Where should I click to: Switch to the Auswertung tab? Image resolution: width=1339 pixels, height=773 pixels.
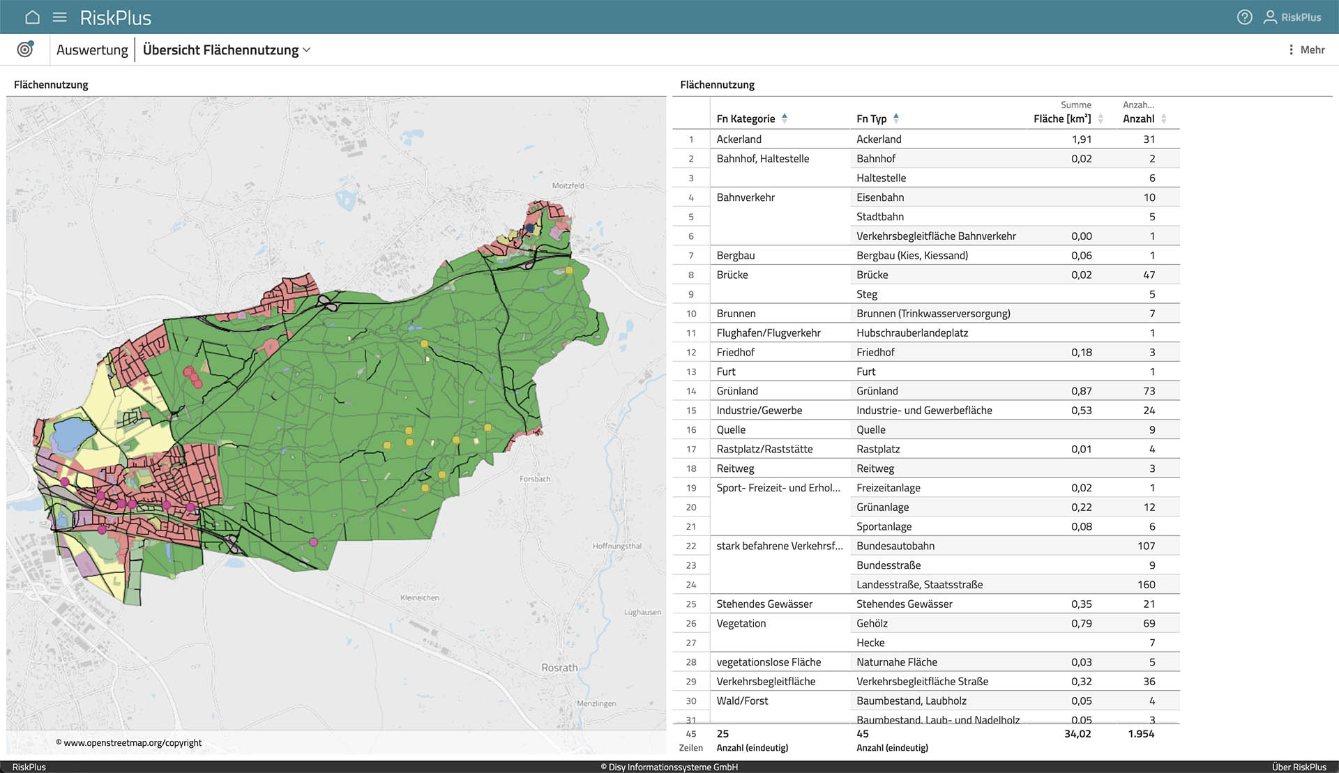coord(91,49)
